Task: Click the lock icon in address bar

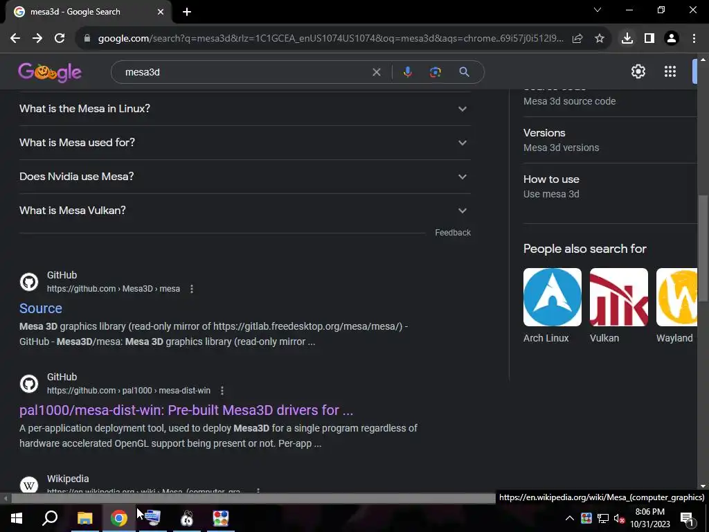Action: point(87,39)
